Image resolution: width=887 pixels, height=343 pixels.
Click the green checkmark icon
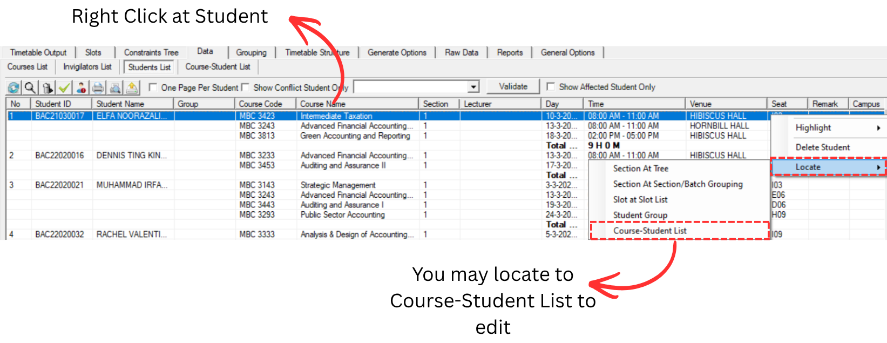pyautogui.click(x=64, y=88)
